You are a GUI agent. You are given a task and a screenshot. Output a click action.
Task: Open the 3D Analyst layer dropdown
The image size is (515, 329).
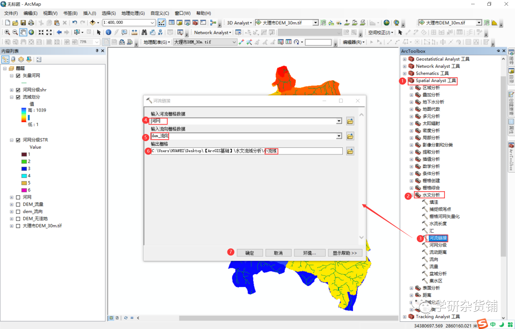pos(315,23)
